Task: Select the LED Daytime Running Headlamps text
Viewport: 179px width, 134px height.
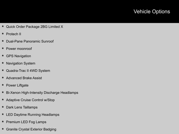Action: click(x=32, y=114)
